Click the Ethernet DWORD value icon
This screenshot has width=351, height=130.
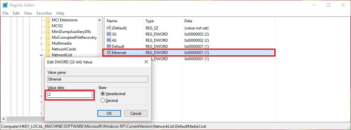tap(109, 53)
